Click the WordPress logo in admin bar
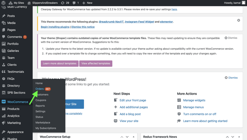Screen dimensions: 247x140 4,3
